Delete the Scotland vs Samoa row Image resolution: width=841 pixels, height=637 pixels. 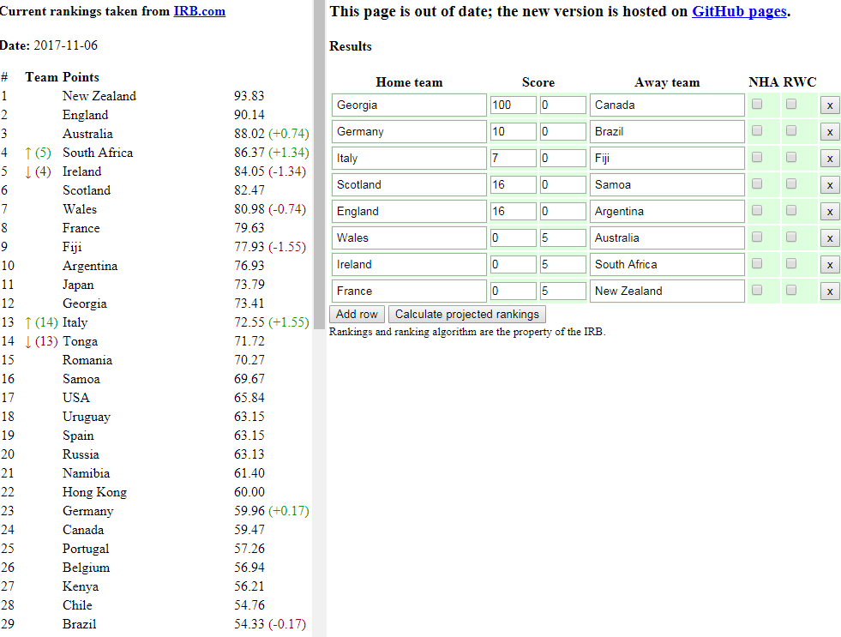click(x=829, y=185)
